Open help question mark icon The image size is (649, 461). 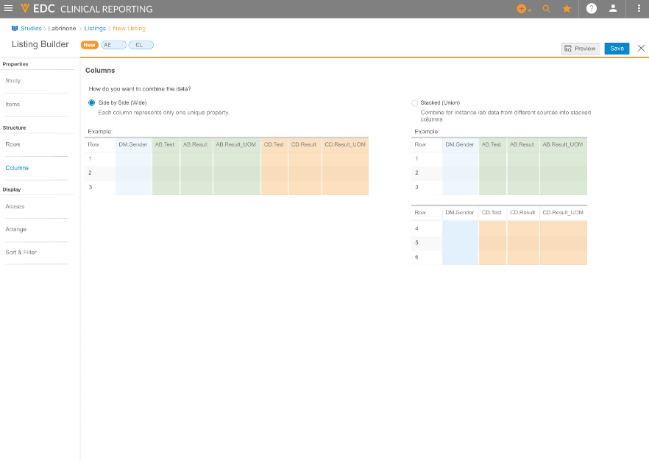(592, 9)
